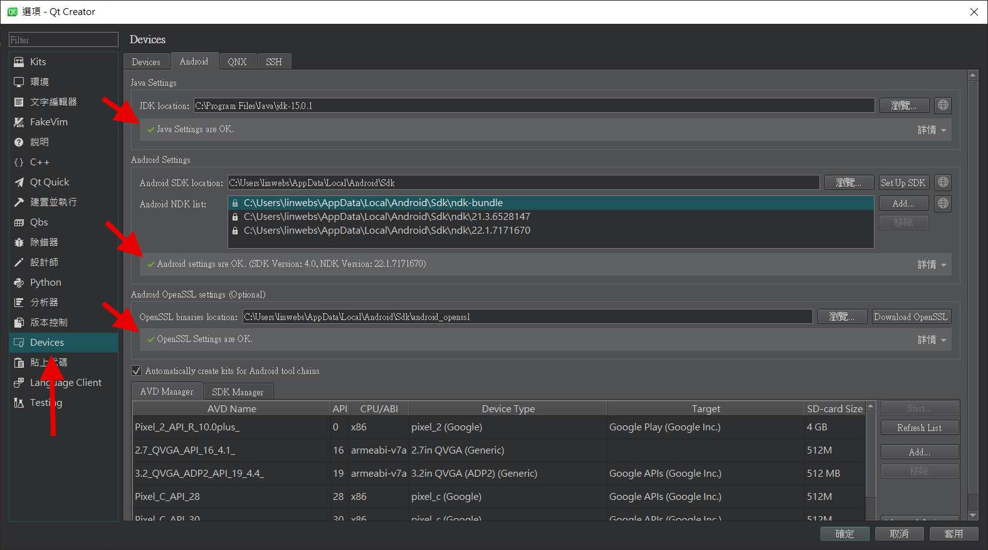Switch to the SSH tab
The image size is (988, 550).
coord(274,62)
